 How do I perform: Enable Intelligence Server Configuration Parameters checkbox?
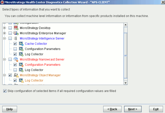tap(15, 49)
